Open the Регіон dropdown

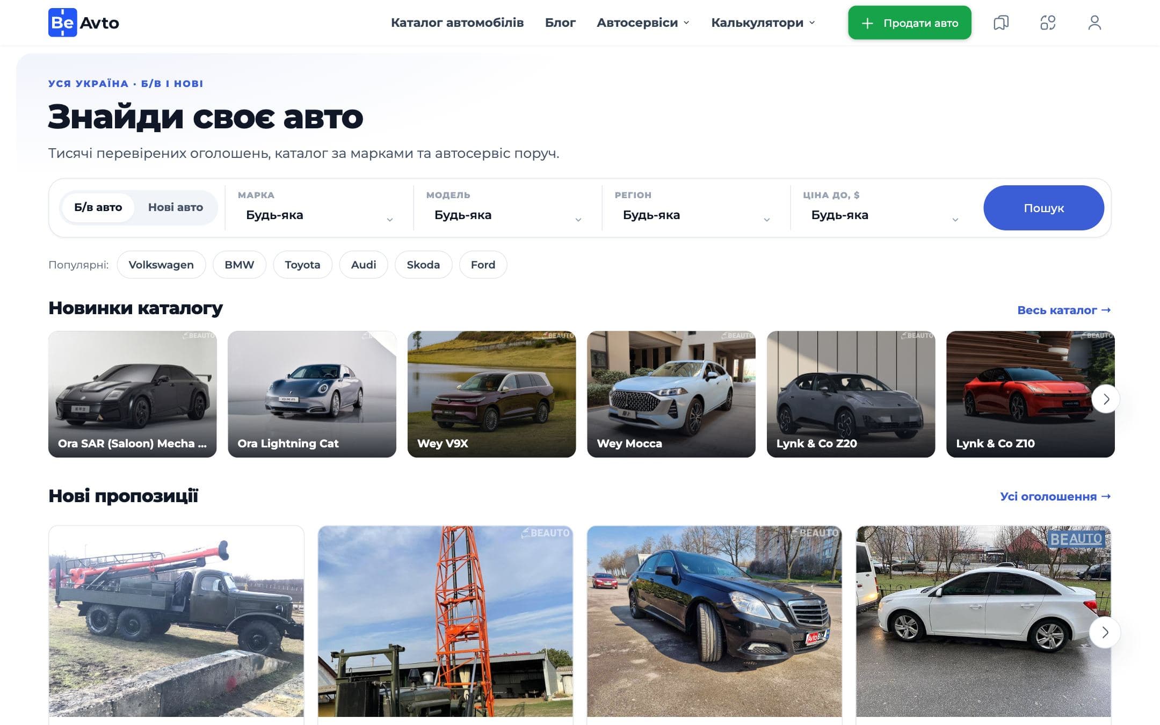tap(696, 208)
